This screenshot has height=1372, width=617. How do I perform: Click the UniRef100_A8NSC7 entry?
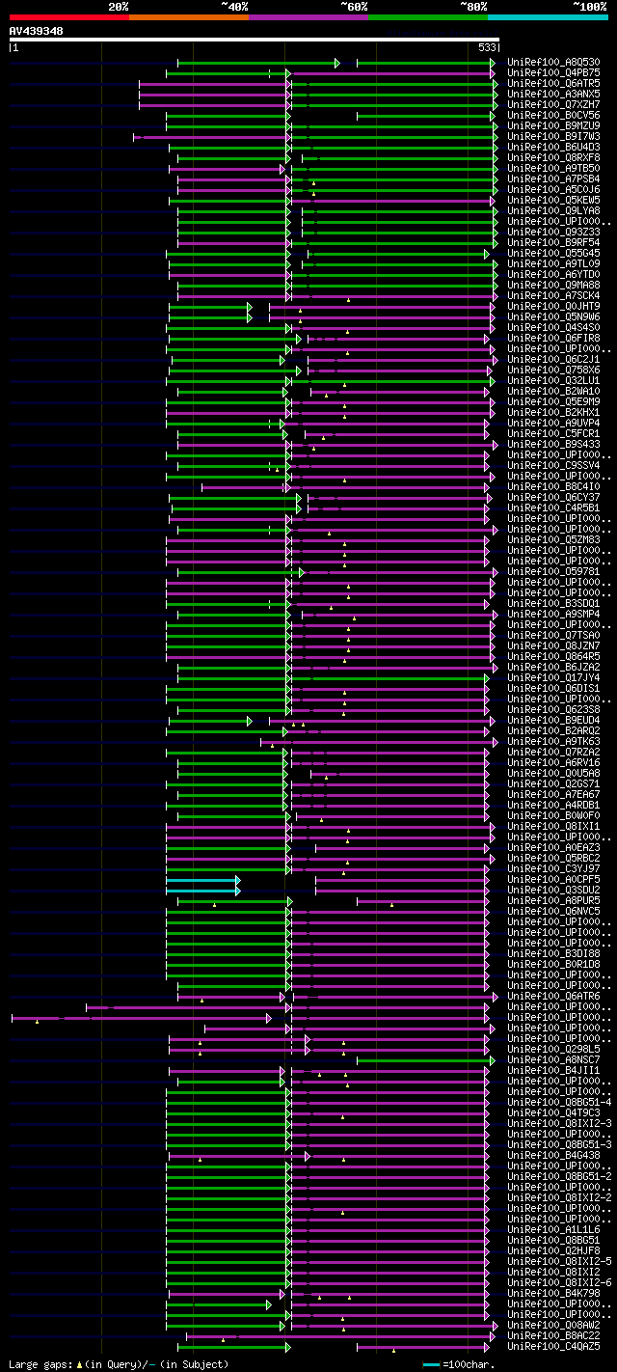[x=553, y=1060]
